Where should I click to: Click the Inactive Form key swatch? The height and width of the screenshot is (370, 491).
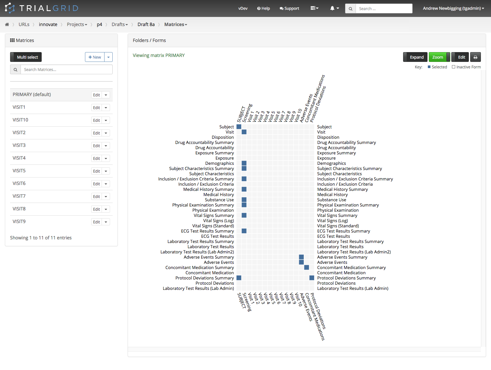[x=454, y=67]
